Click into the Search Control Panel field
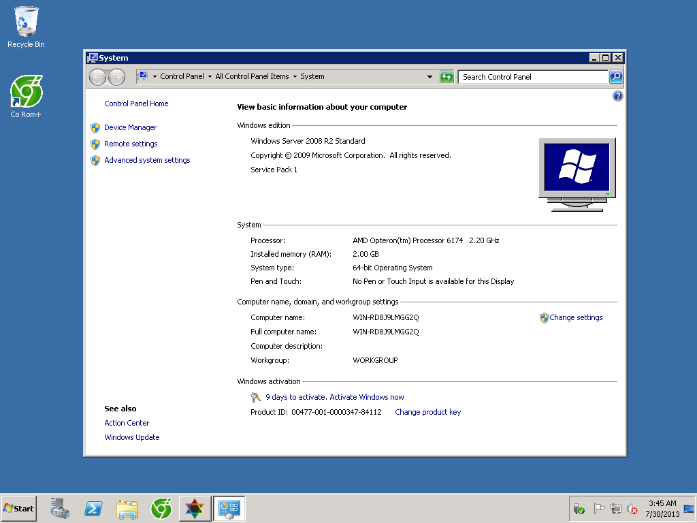The width and height of the screenshot is (697, 523). (532, 77)
